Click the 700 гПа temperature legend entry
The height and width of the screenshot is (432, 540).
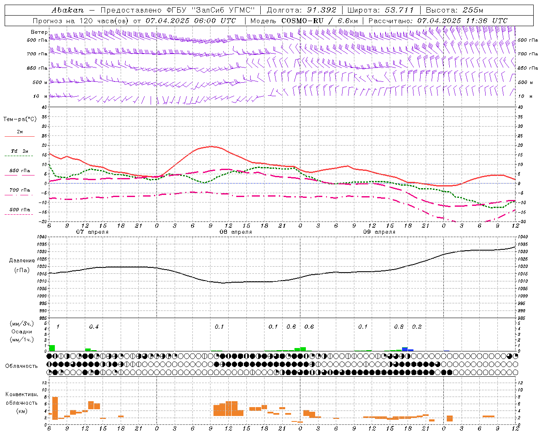coord(20,190)
